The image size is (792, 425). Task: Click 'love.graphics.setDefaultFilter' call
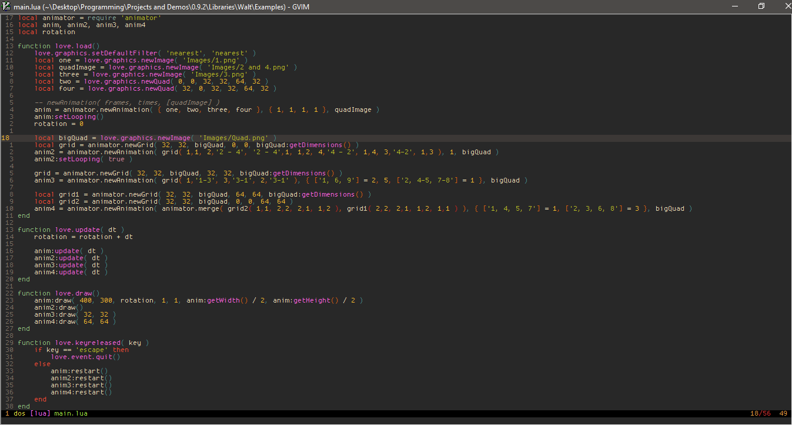click(96, 53)
